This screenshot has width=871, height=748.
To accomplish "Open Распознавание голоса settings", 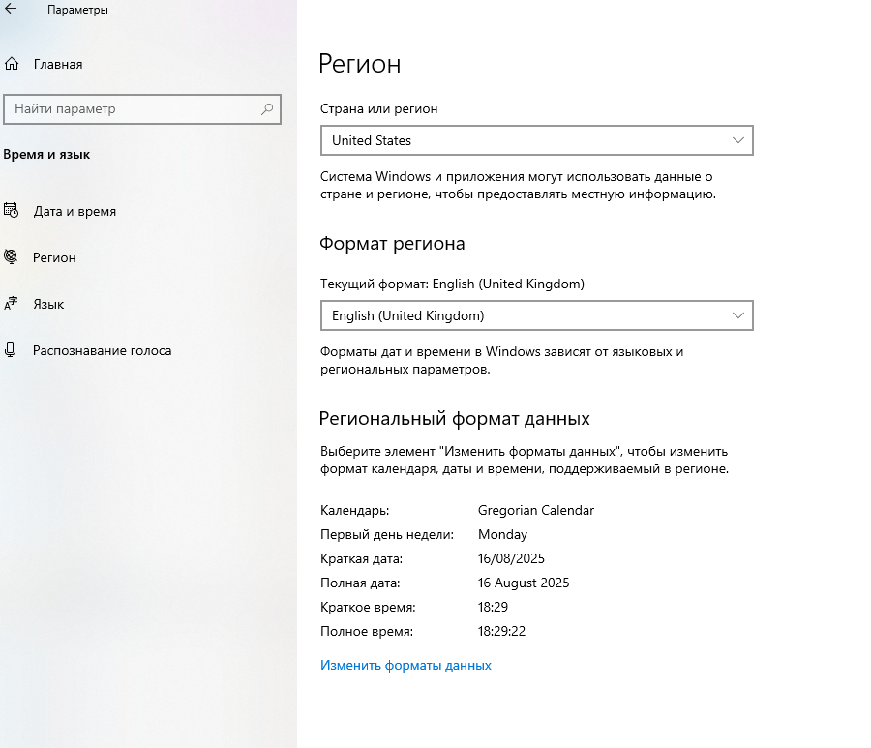I will [x=102, y=350].
